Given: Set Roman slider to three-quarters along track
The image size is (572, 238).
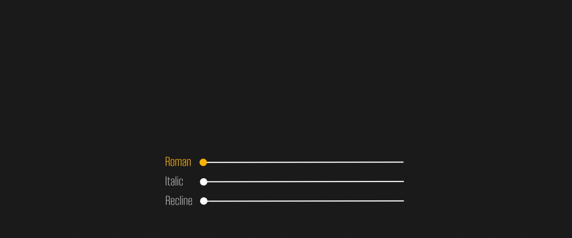Looking at the screenshot, I should [353, 162].
